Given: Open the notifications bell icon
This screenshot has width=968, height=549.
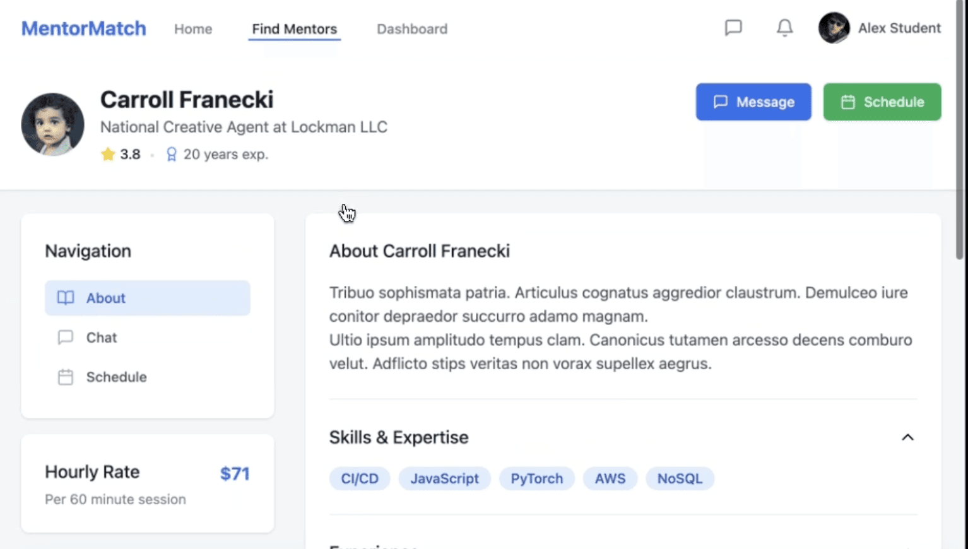Looking at the screenshot, I should tap(784, 28).
